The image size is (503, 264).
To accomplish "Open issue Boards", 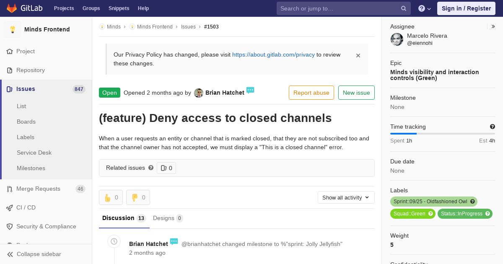I will pos(26,122).
